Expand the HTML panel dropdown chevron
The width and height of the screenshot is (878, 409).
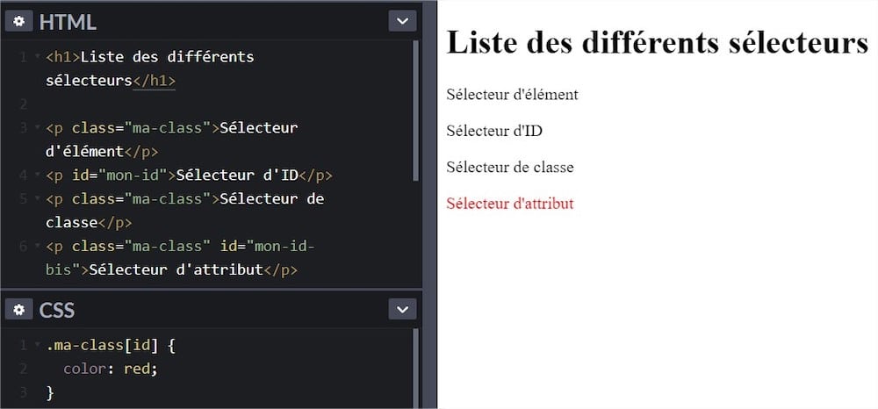[402, 22]
